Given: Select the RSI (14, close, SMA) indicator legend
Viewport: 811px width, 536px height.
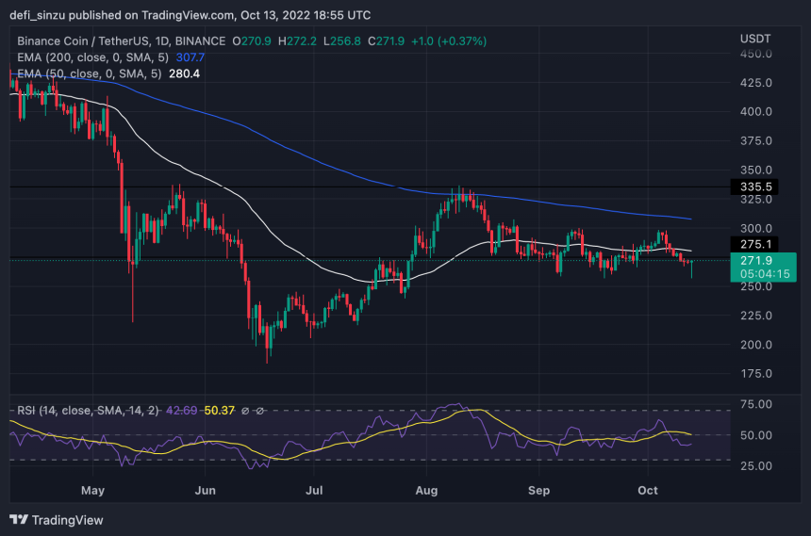Looking at the screenshot, I should [x=89, y=411].
